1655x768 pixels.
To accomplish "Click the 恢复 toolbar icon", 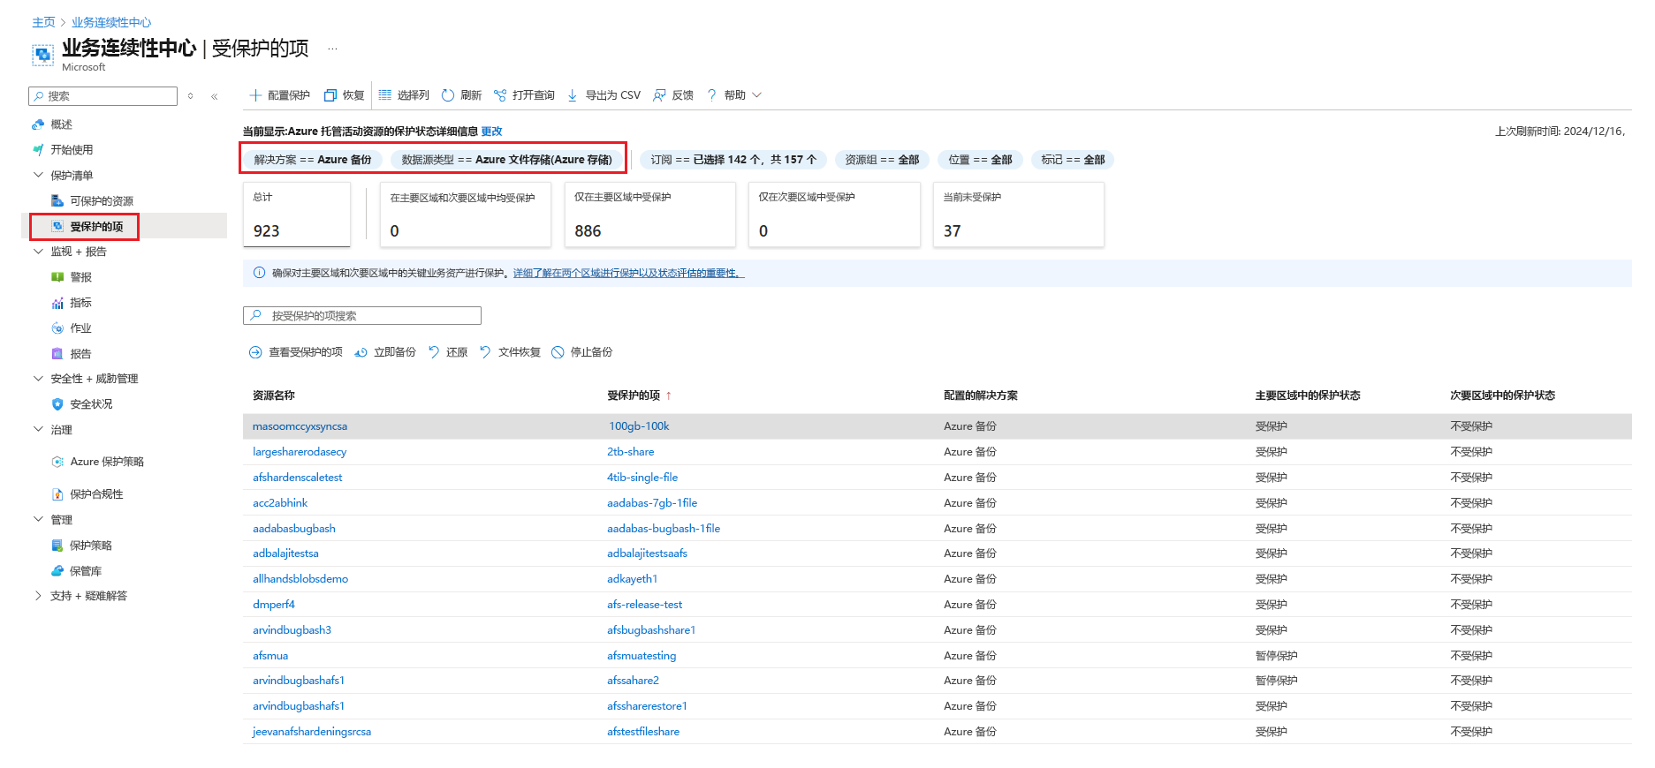I will [x=330, y=95].
